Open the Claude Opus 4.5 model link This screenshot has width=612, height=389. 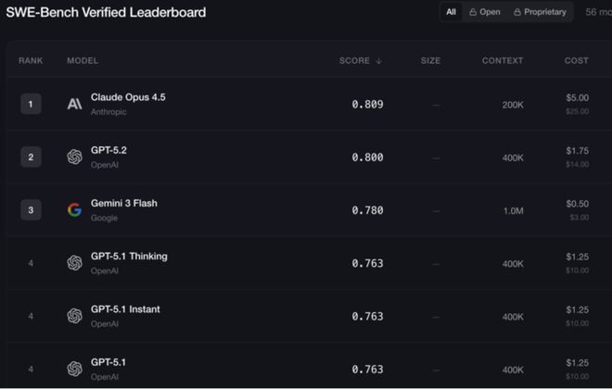pyautogui.click(x=128, y=97)
